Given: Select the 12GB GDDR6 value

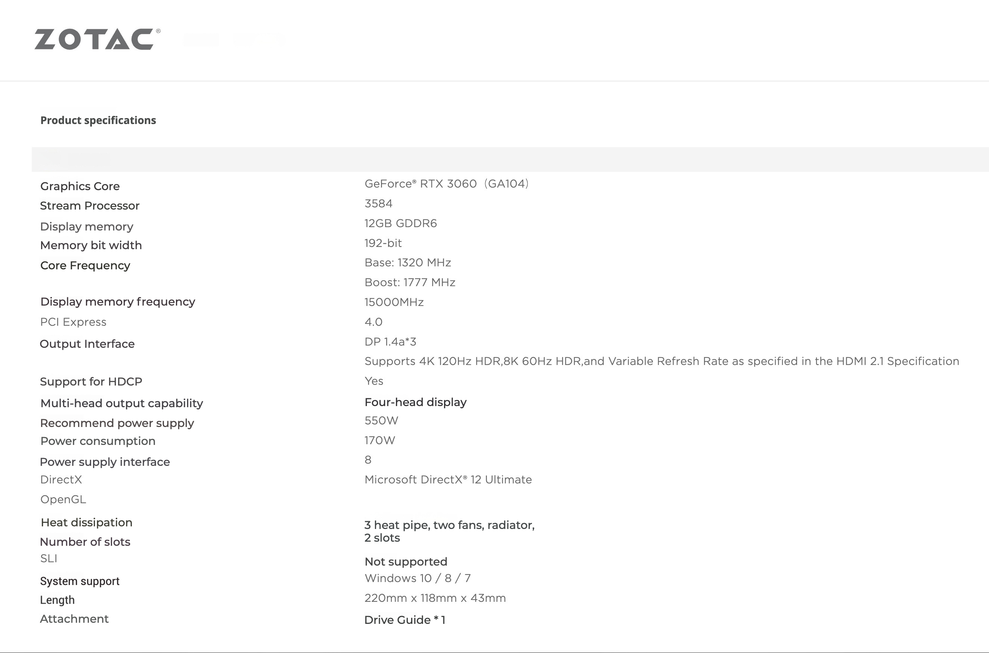Looking at the screenshot, I should [x=401, y=224].
